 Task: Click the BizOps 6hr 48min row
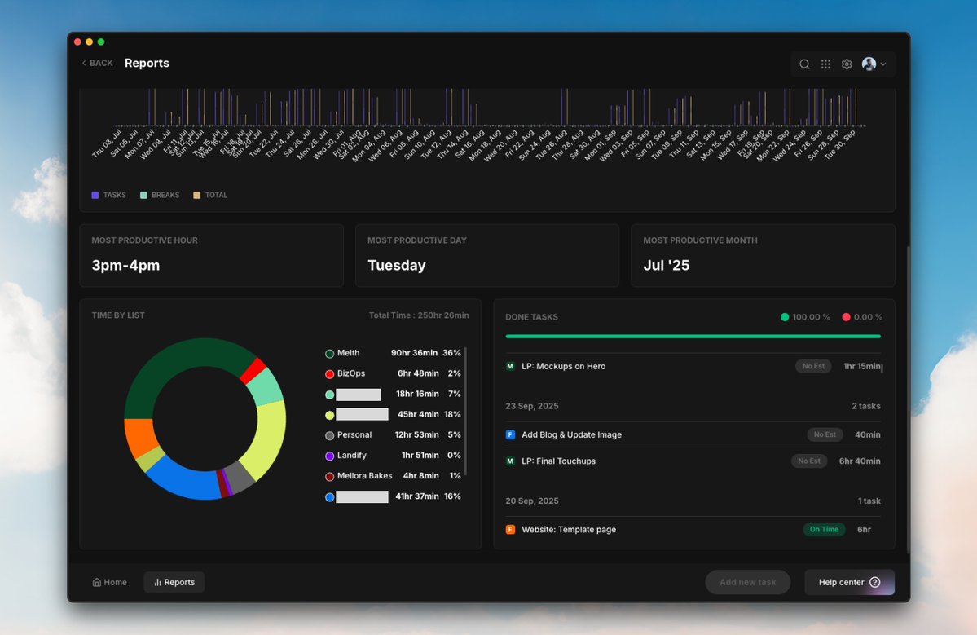(393, 373)
